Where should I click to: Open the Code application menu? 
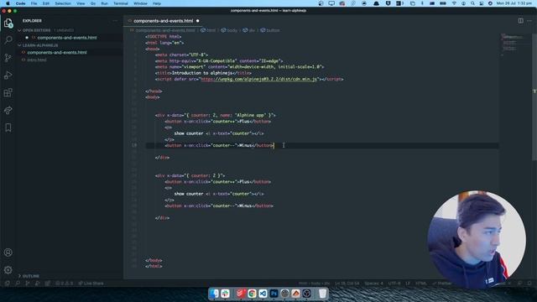(20, 3)
